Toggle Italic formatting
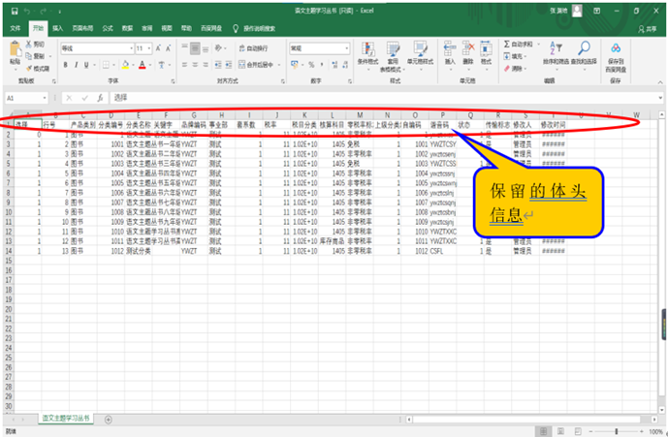 pos(77,65)
